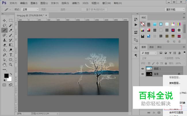Select the Move tool
Screen dimensions: 187x116
[x=4, y=20]
